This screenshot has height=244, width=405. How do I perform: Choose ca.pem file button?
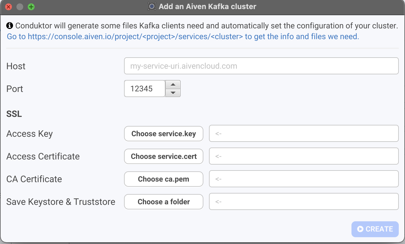(164, 179)
